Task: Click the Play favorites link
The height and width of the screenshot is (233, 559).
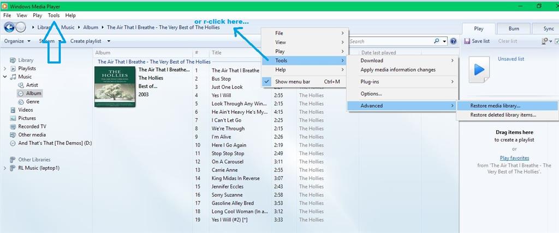Action: (514, 158)
